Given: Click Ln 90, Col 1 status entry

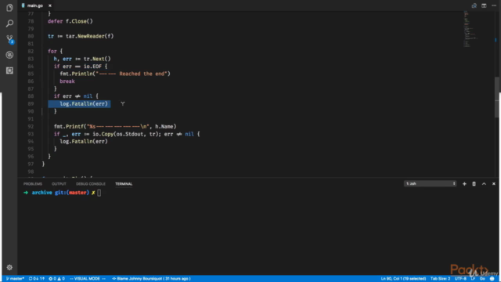Looking at the screenshot, I should (403, 279).
